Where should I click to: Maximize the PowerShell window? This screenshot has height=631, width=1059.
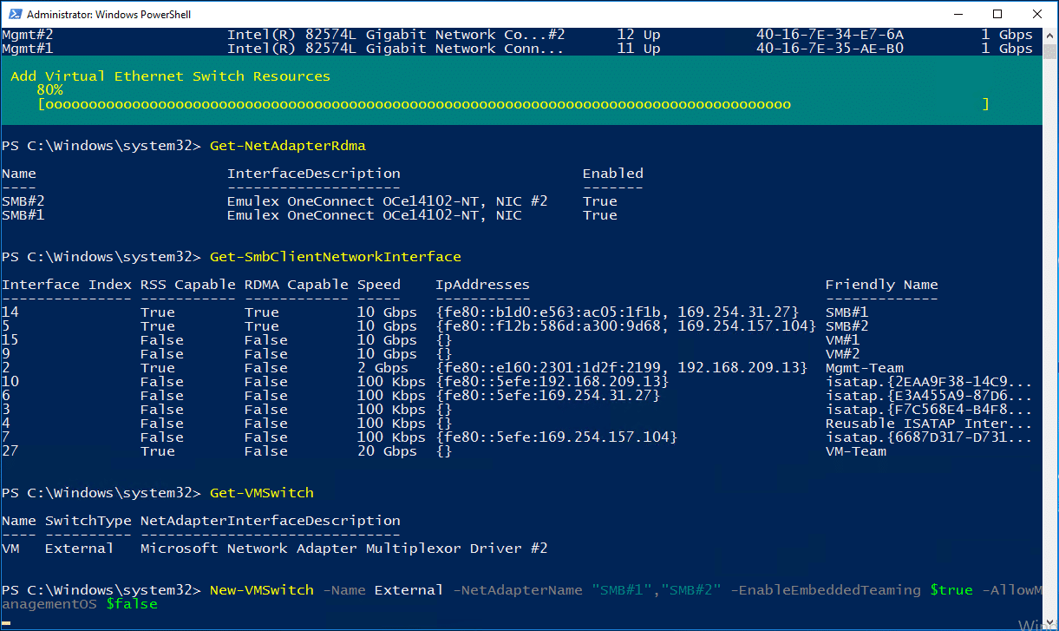click(x=997, y=14)
